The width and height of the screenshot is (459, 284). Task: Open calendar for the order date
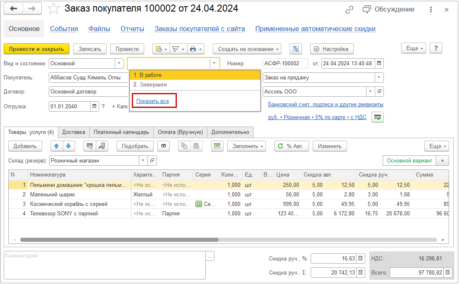pos(379,63)
